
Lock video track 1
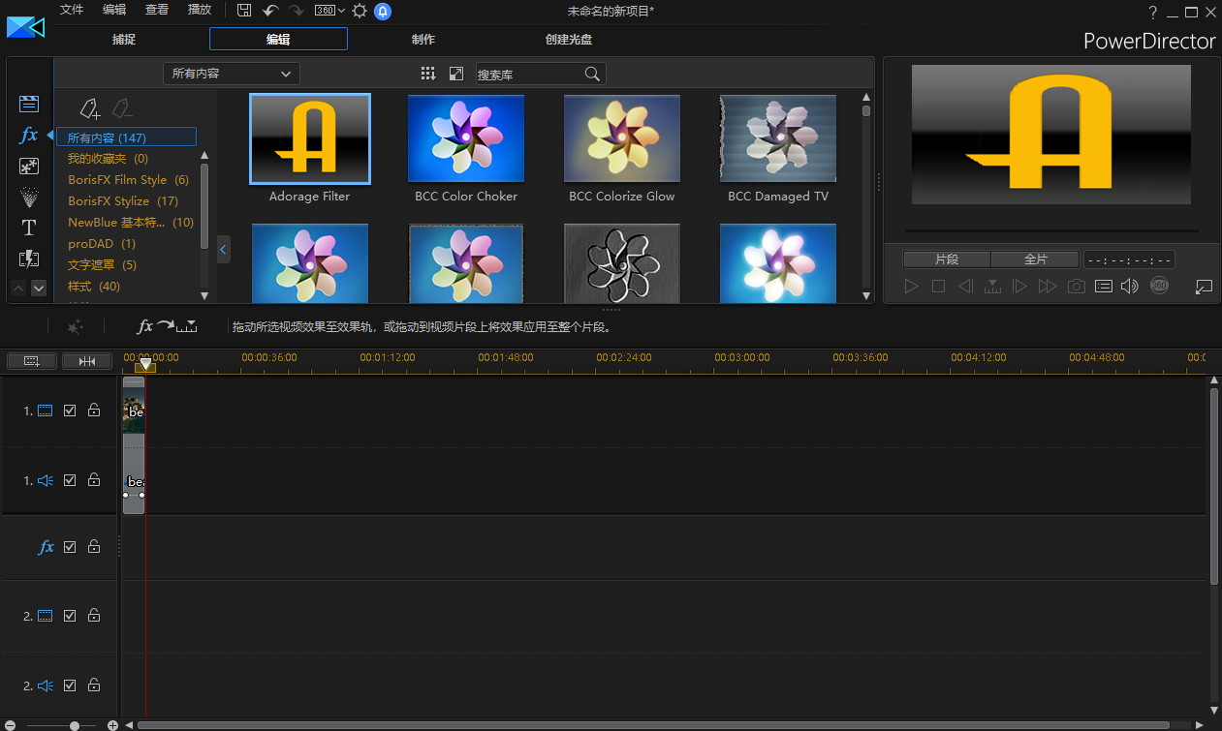point(94,411)
